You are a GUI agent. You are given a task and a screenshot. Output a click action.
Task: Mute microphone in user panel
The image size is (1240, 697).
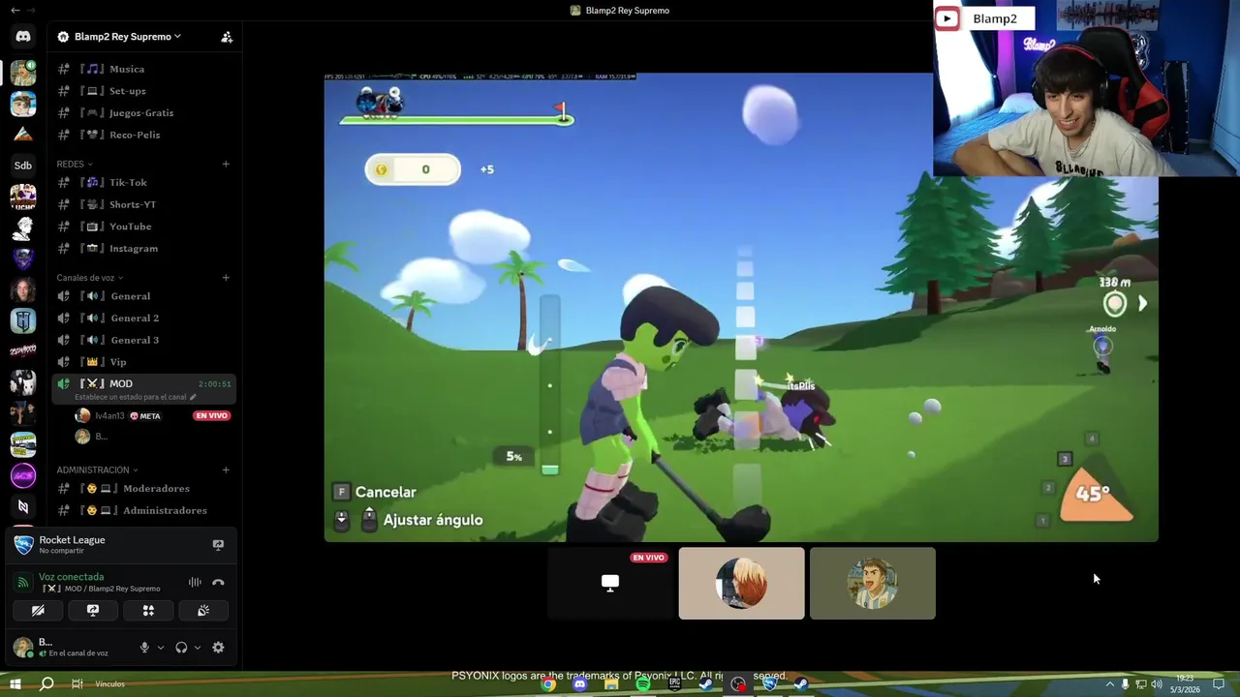click(x=144, y=648)
